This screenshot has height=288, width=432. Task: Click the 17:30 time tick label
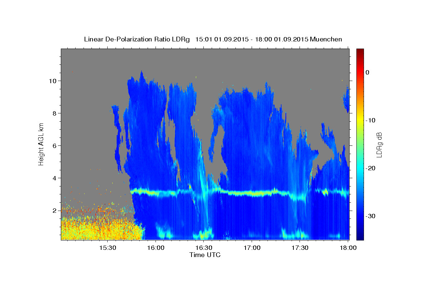300,248
